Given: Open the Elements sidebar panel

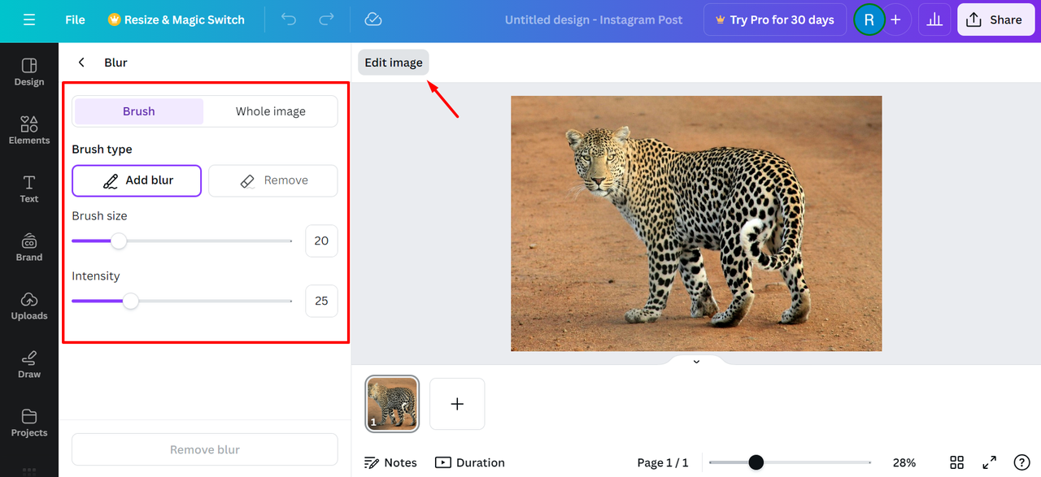Looking at the screenshot, I should coord(29,129).
